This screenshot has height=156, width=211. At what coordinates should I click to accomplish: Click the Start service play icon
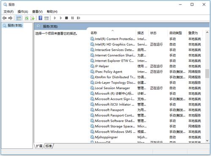pos(55,18)
